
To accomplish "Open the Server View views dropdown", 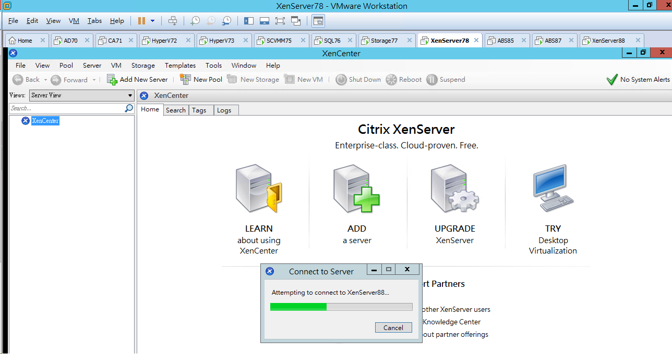I will click(82, 95).
